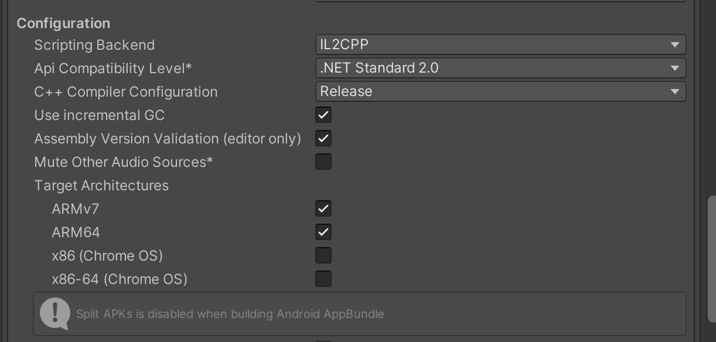Disable the ARM64 target architecture

(323, 232)
